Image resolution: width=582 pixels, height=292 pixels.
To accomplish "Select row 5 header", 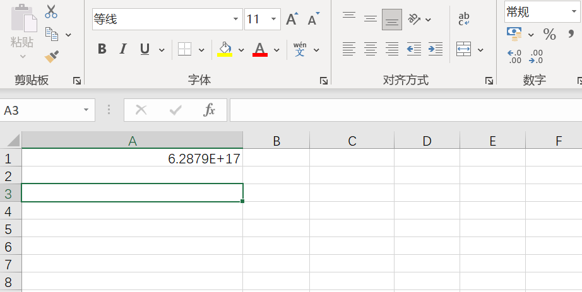I will tap(9, 228).
